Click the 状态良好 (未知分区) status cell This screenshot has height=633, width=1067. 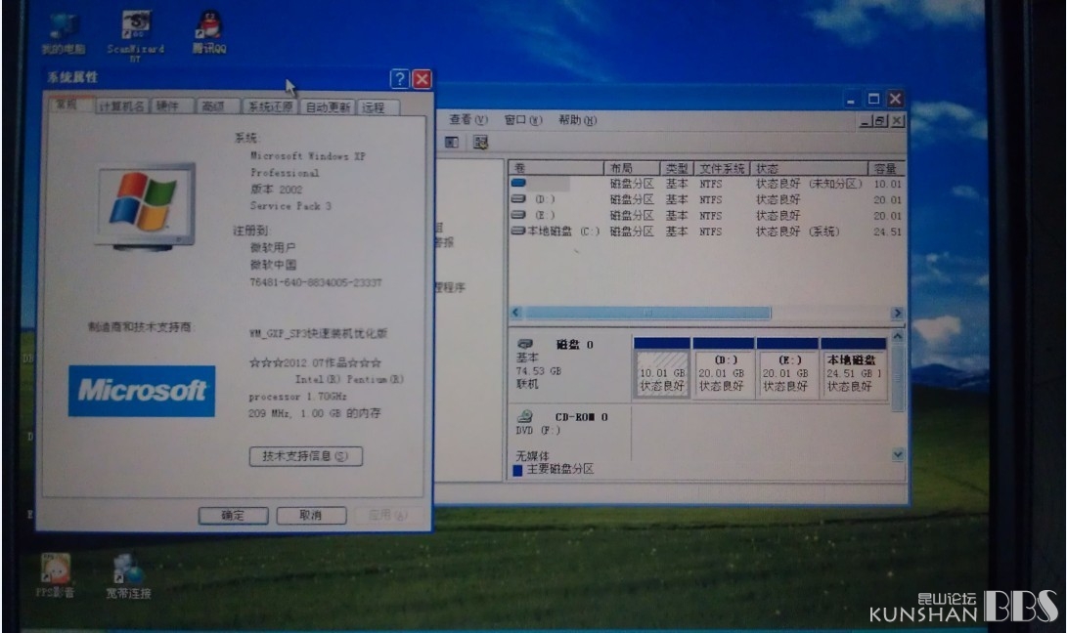(x=809, y=184)
